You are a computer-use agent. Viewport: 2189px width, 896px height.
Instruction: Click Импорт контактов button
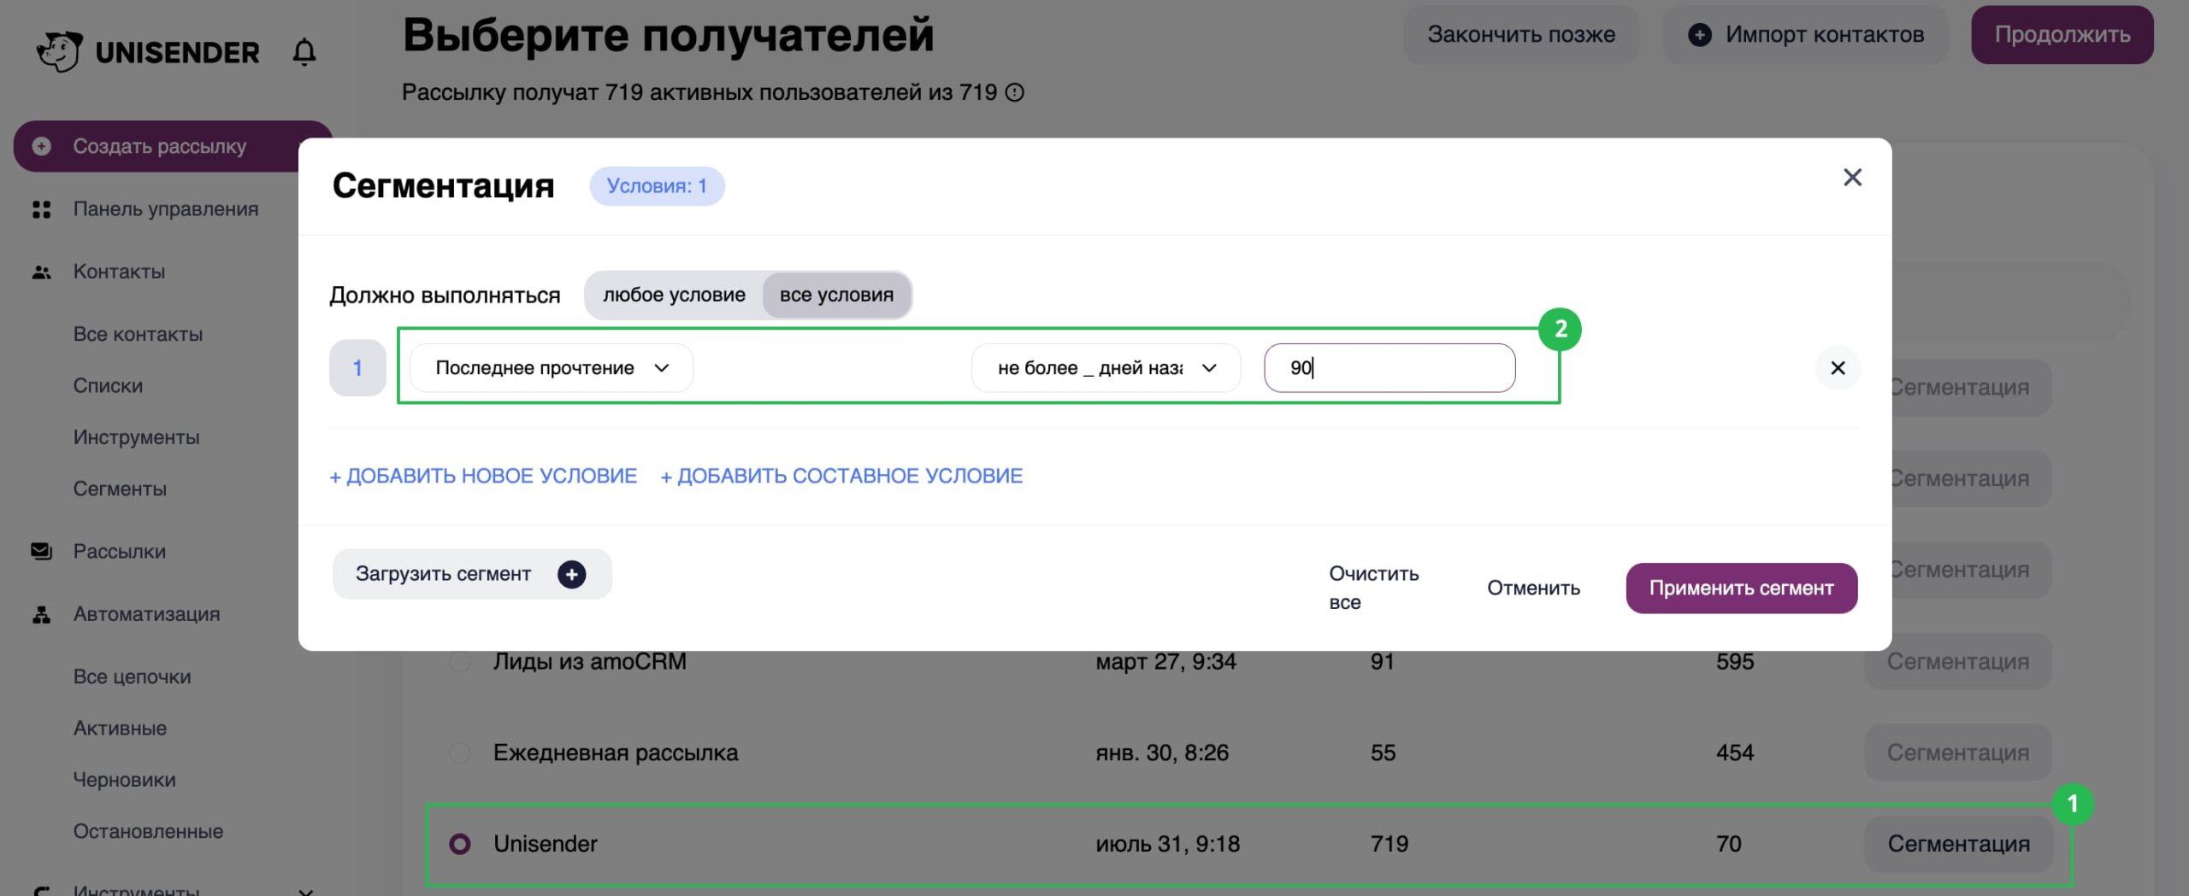pyautogui.click(x=1805, y=35)
